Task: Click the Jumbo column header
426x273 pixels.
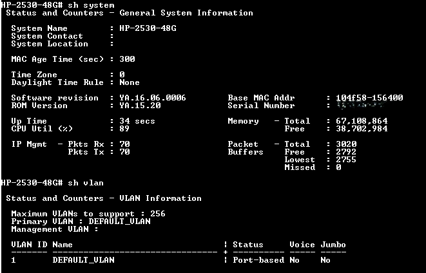Action: point(333,245)
